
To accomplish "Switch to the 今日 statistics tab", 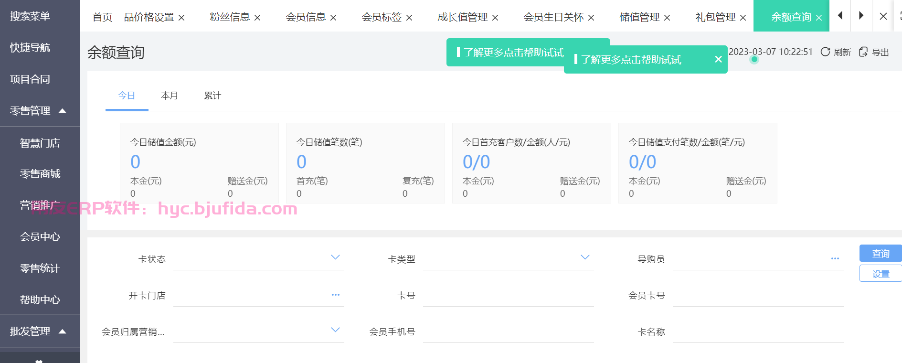I will point(127,96).
